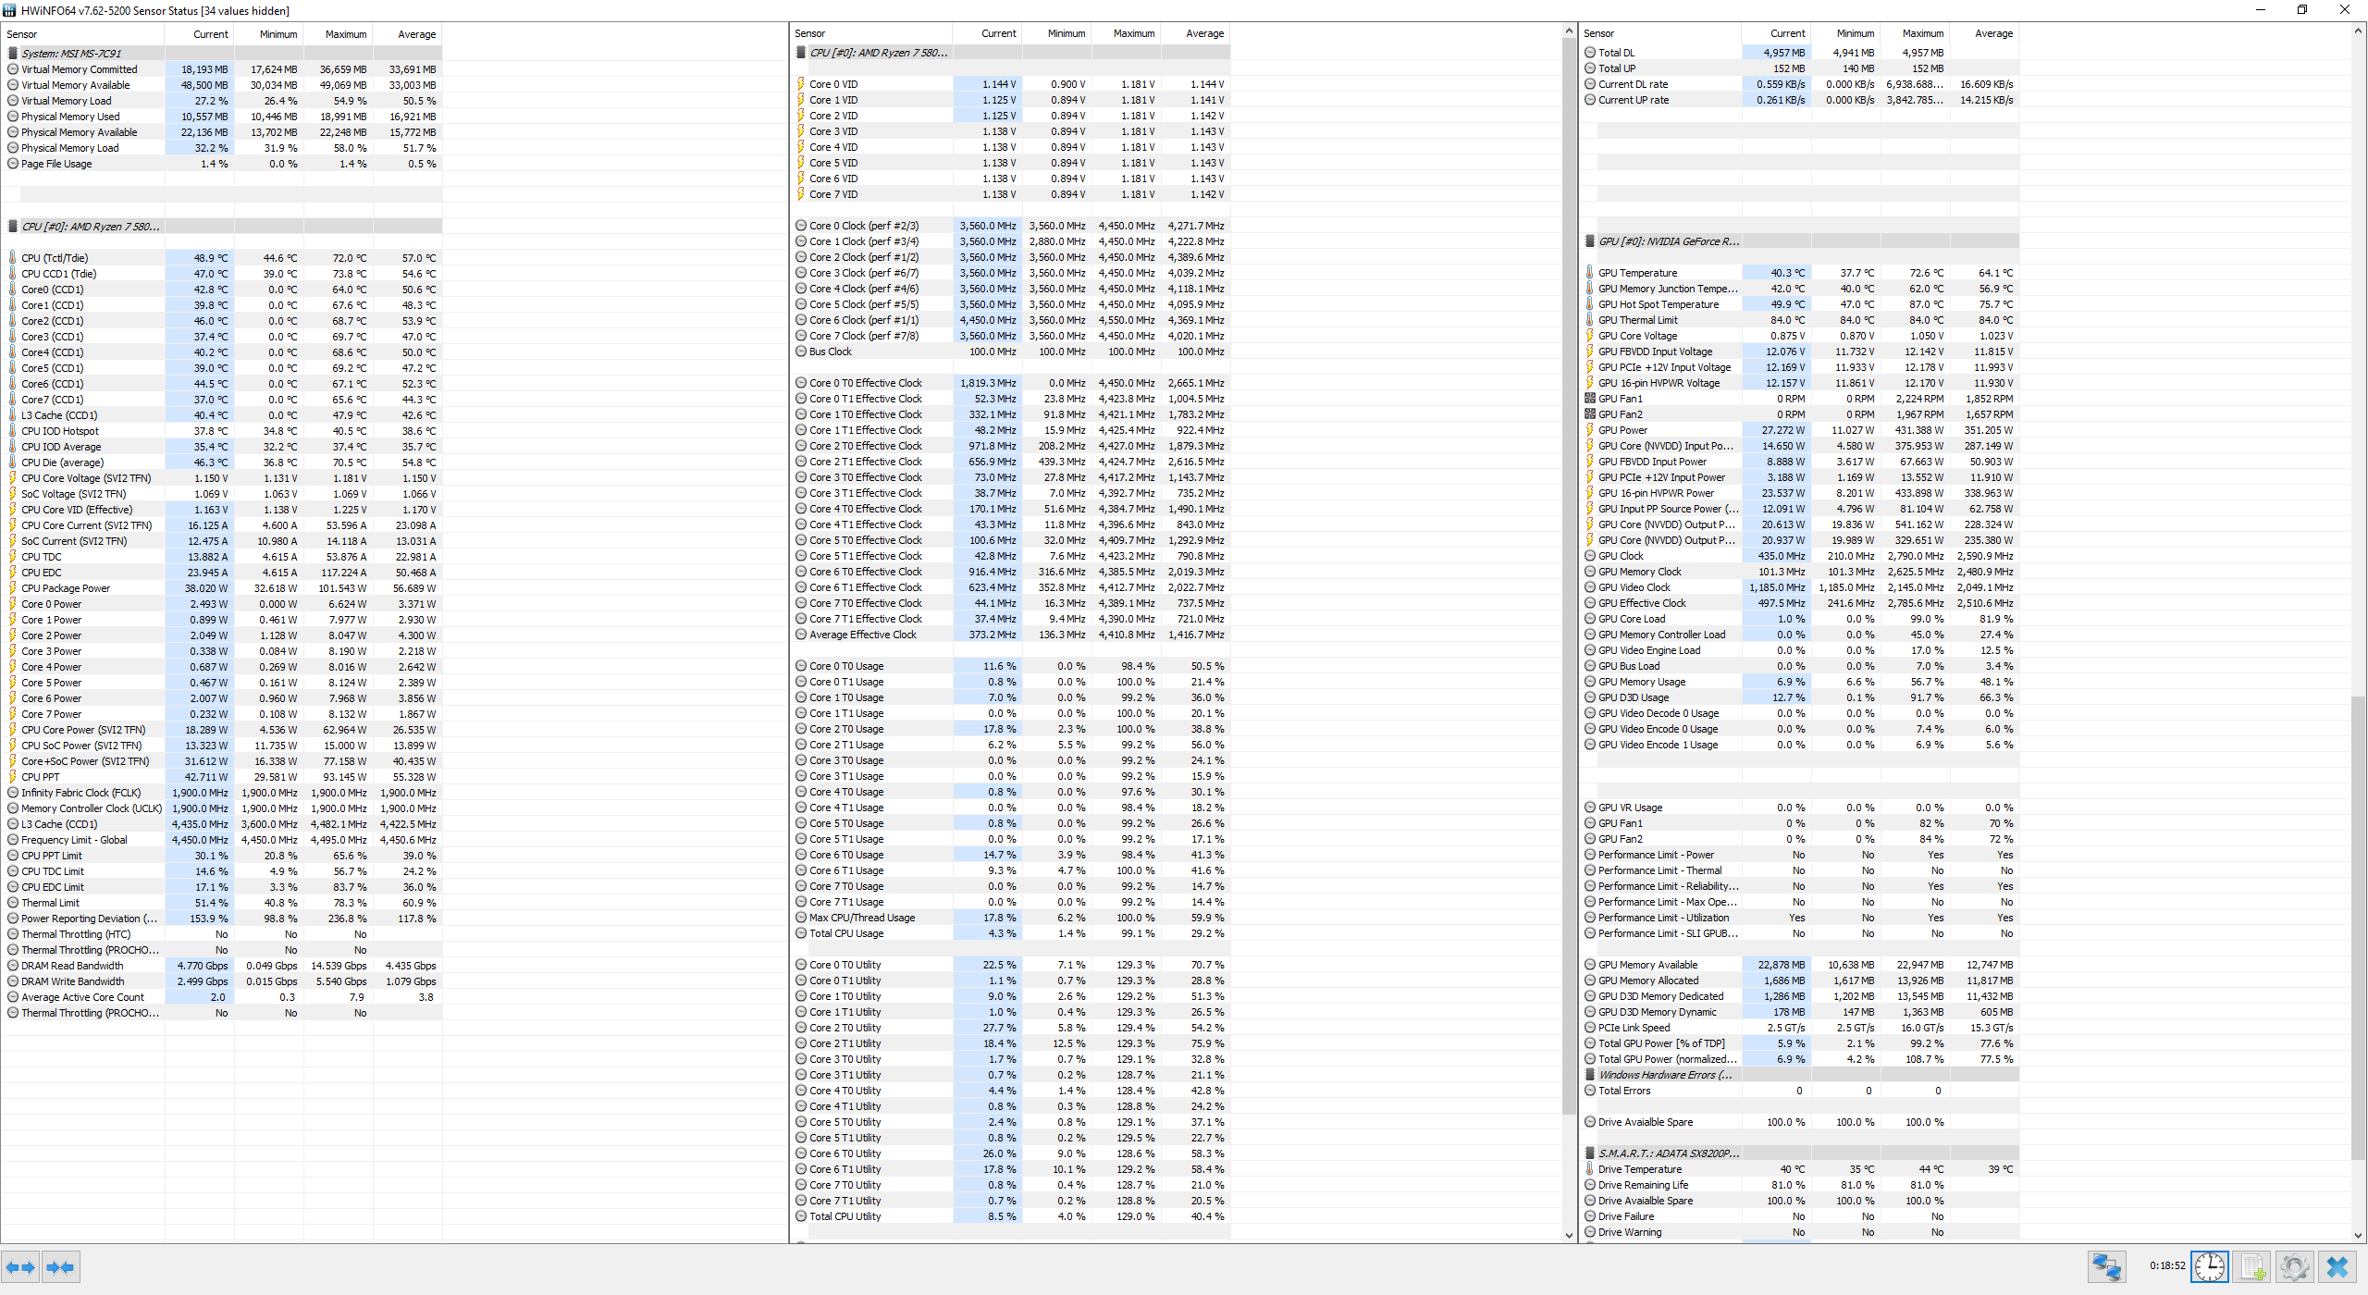Image resolution: width=2368 pixels, height=1295 pixels.
Task: Collapse the GPU NVIDIA GeForce section header
Action: pos(1668,241)
